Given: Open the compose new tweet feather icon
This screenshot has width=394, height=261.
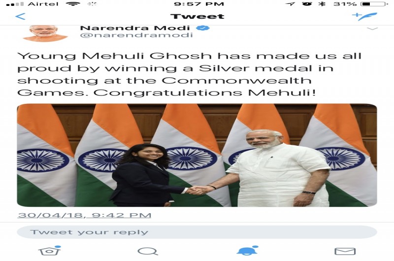Looking at the screenshot, I should 364,16.
